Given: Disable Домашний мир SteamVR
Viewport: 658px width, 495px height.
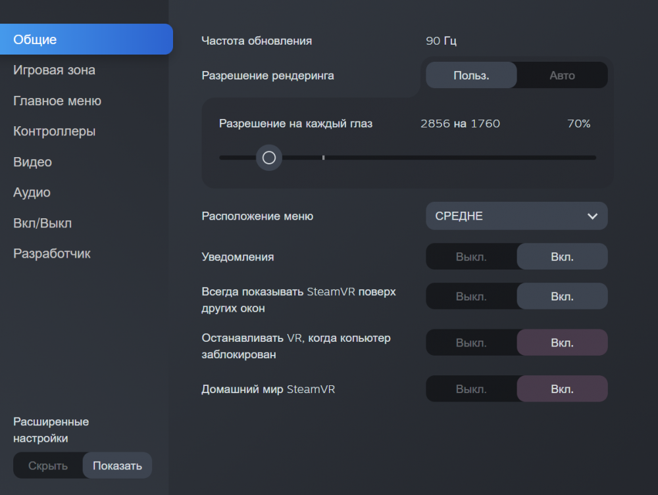Looking at the screenshot, I should [x=471, y=389].
